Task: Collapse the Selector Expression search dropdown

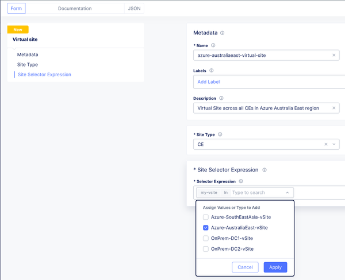Action: tap(287, 193)
